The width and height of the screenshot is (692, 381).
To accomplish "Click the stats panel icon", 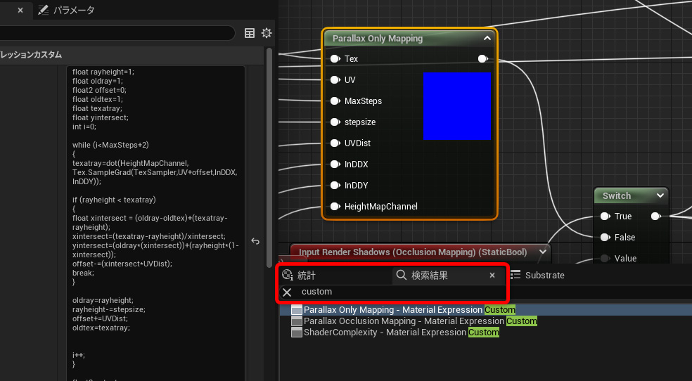I will [x=288, y=275].
